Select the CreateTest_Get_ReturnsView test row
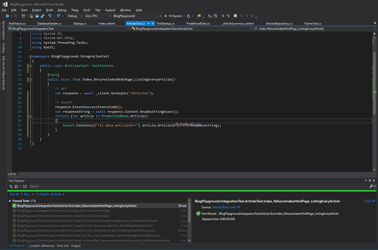The image size is (378, 250). click(99, 216)
